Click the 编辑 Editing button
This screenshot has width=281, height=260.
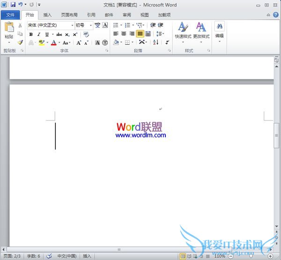(x=219, y=32)
